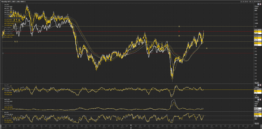Close the main price chart pane
262x129 pixels.
tap(260, 4)
